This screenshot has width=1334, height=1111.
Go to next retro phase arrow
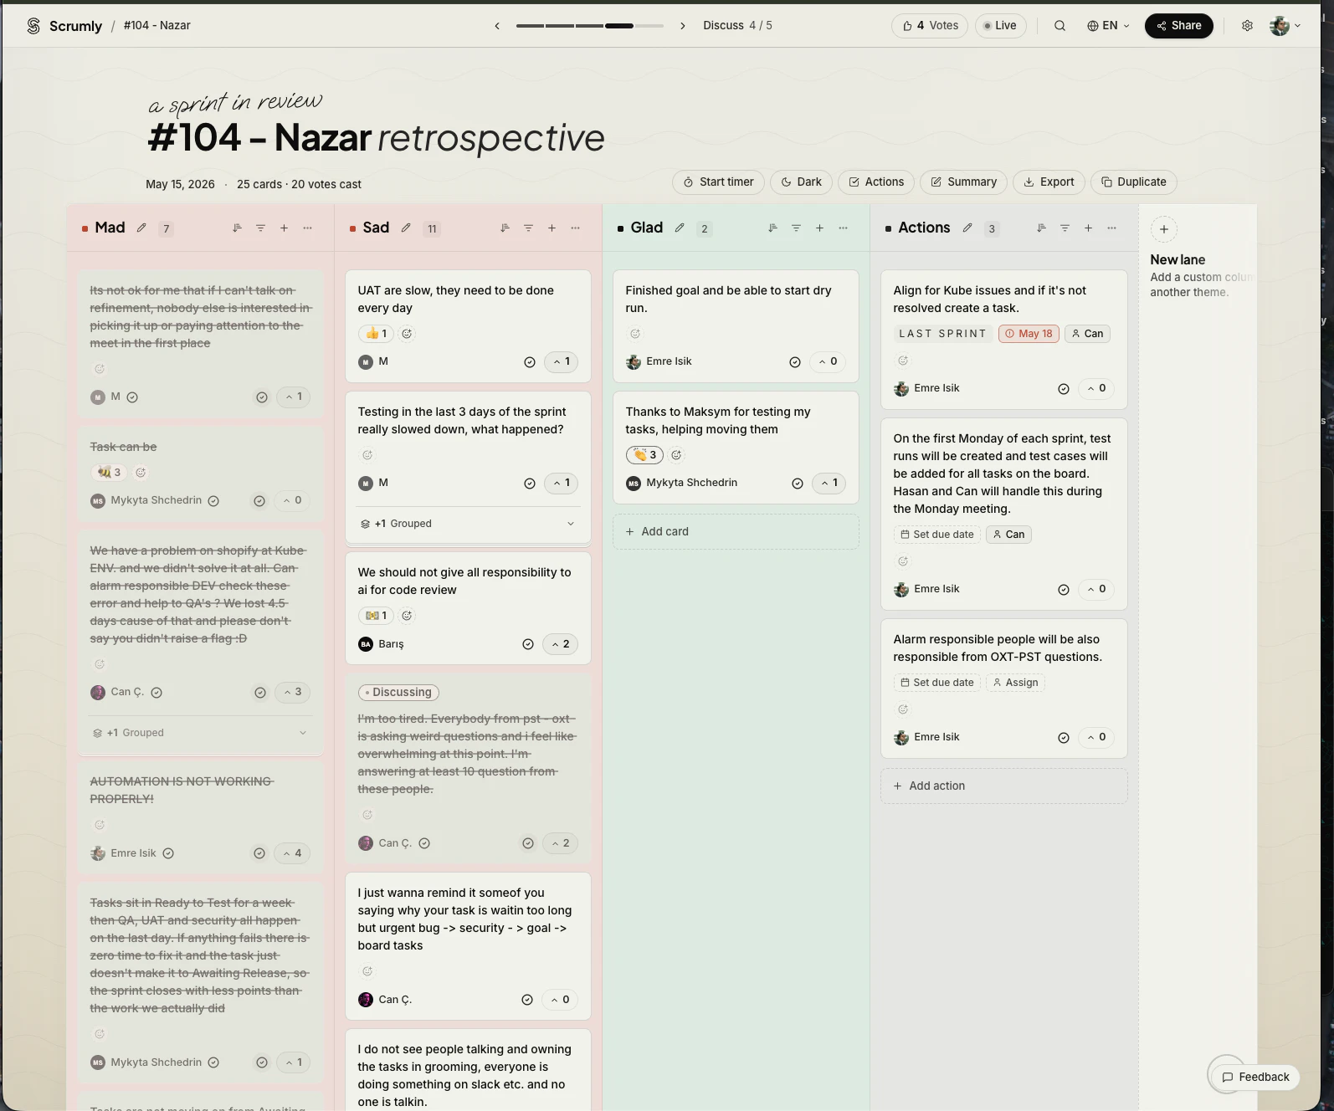coord(683,26)
